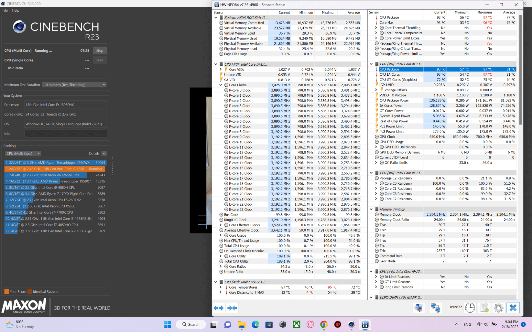Open HWiNFO sensor summary magnifier icon

click(419, 308)
